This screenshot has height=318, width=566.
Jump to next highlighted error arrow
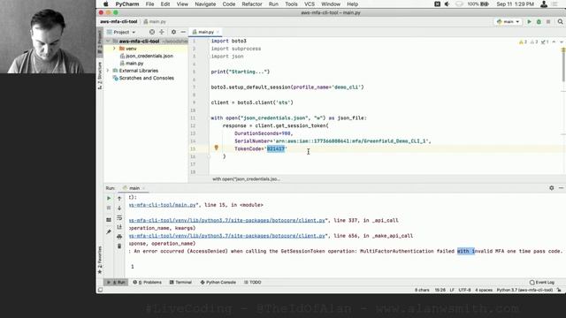[562, 42]
